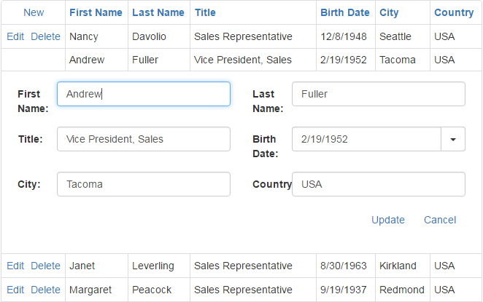Image resolution: width=483 pixels, height=302 pixels.
Task: Open the Birth Date dropdown arrow
Action: (x=453, y=139)
